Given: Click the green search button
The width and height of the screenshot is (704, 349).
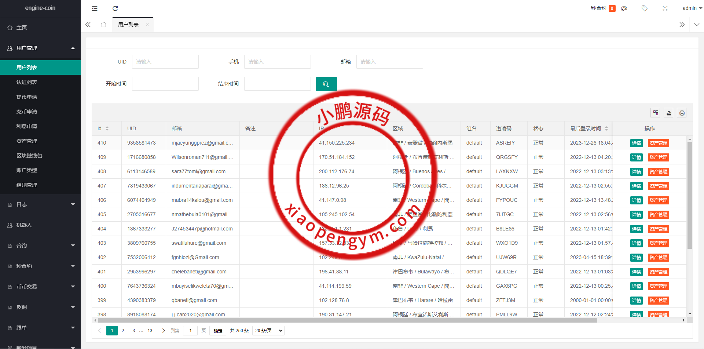Looking at the screenshot, I should 326,84.
